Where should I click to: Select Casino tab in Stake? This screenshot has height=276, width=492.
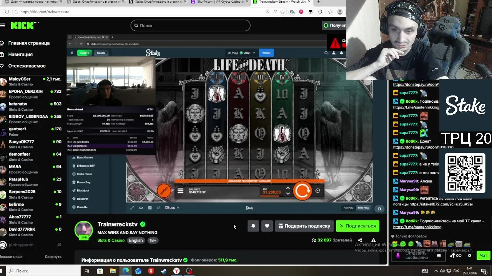[x=85, y=53]
